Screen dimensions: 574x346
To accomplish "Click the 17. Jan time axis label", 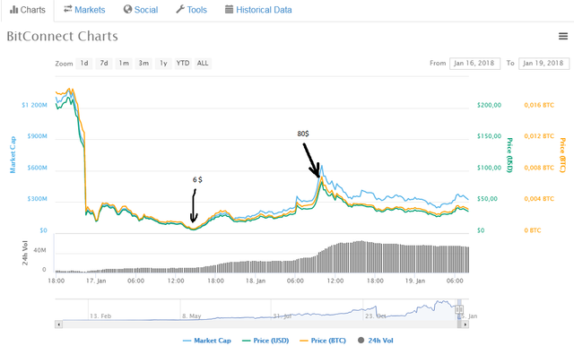I will tap(96, 281).
